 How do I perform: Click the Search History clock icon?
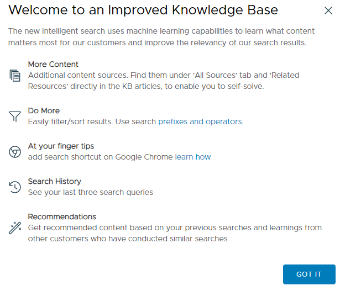[15, 187]
